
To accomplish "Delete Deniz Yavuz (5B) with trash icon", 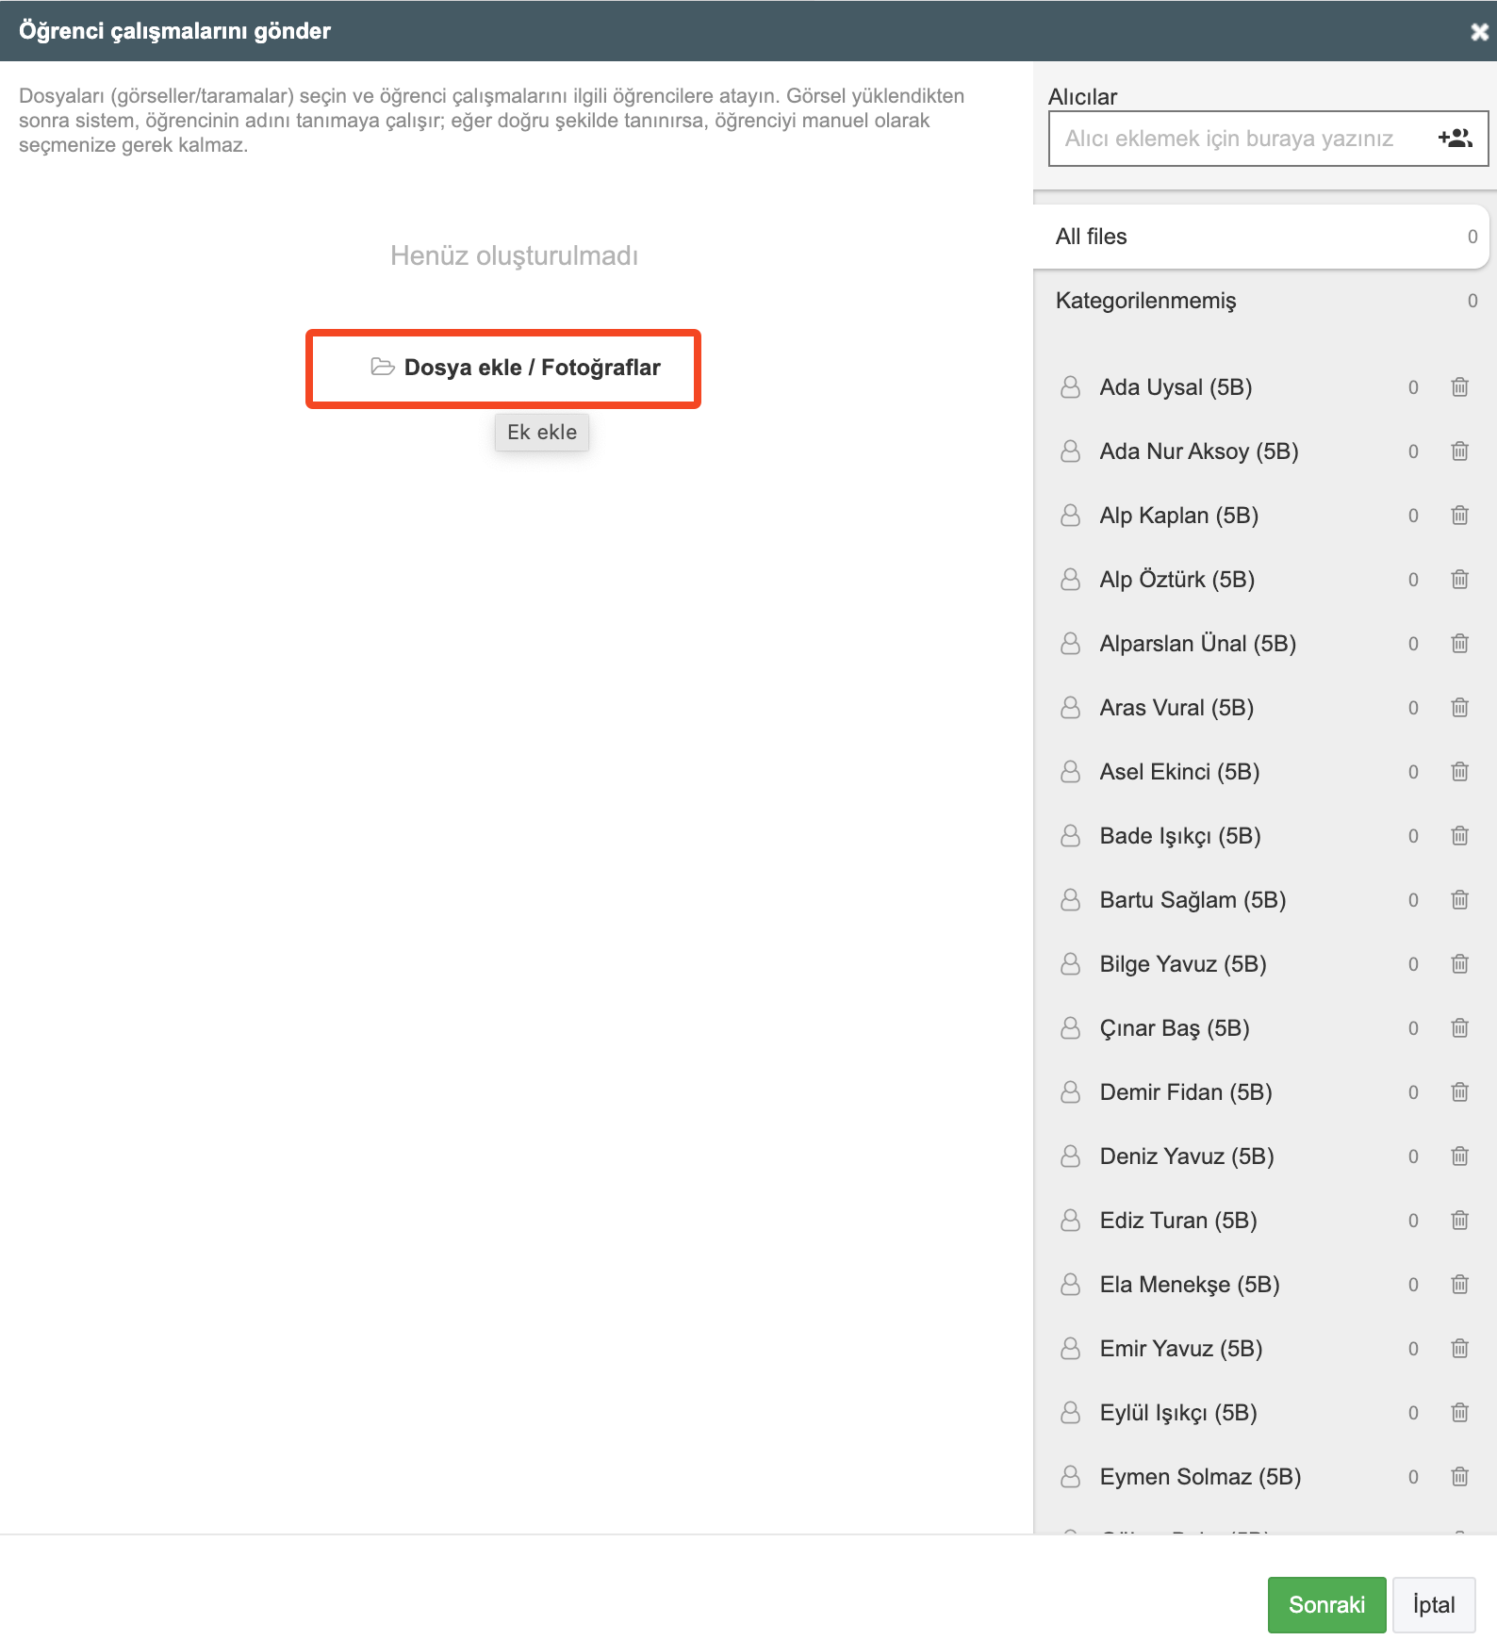I will click(x=1459, y=1156).
